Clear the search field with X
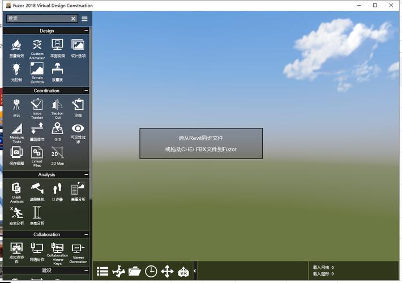 pyautogui.click(x=74, y=19)
